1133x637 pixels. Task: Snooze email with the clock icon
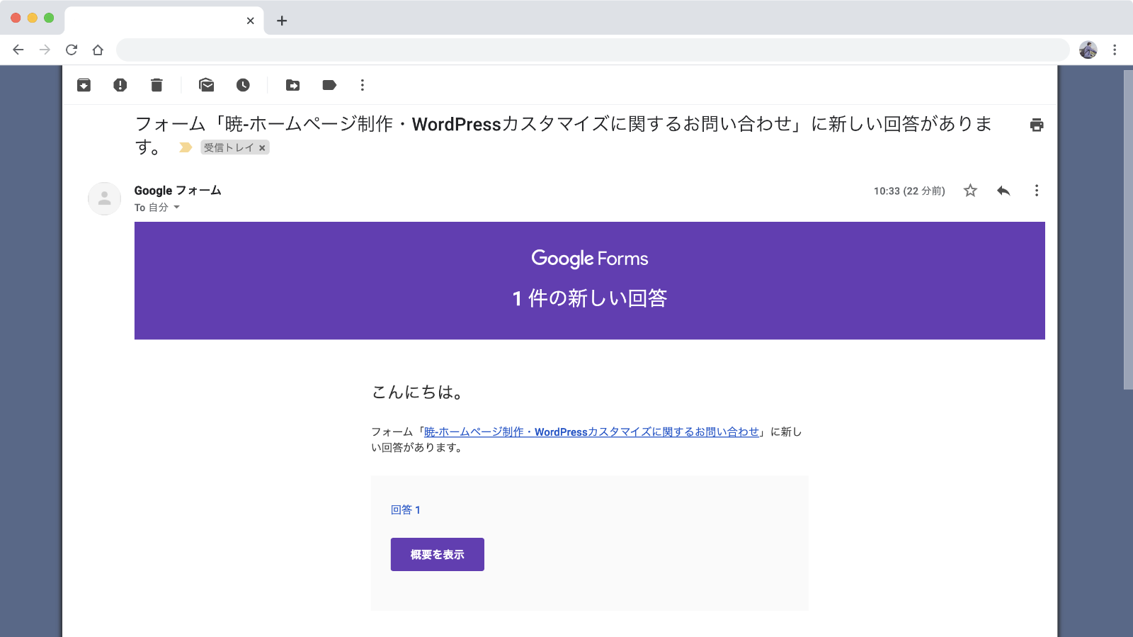[x=243, y=85]
